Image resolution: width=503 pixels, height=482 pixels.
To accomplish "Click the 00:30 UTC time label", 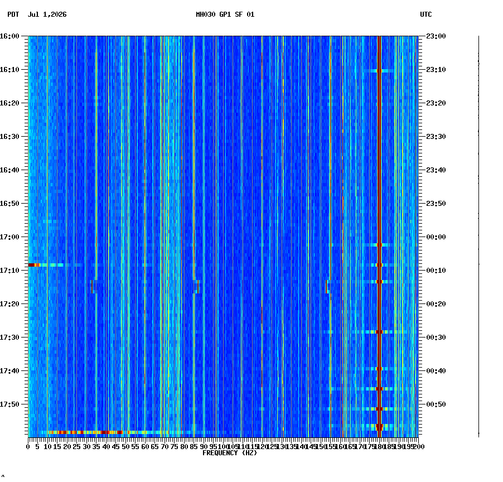I will click(436, 338).
